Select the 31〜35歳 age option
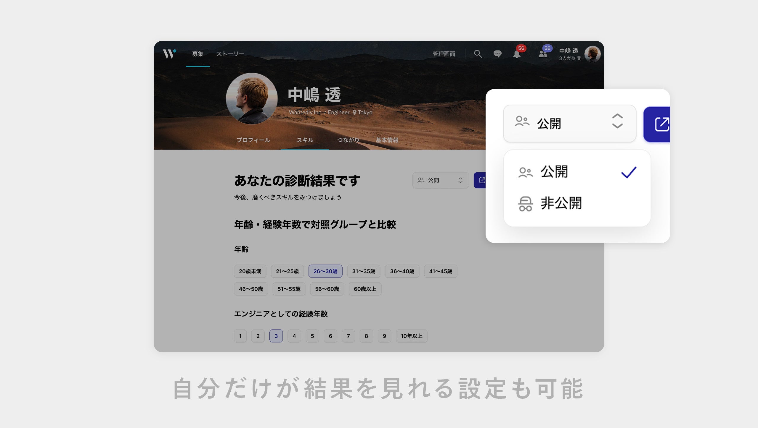The height and width of the screenshot is (428, 758). pos(364,271)
